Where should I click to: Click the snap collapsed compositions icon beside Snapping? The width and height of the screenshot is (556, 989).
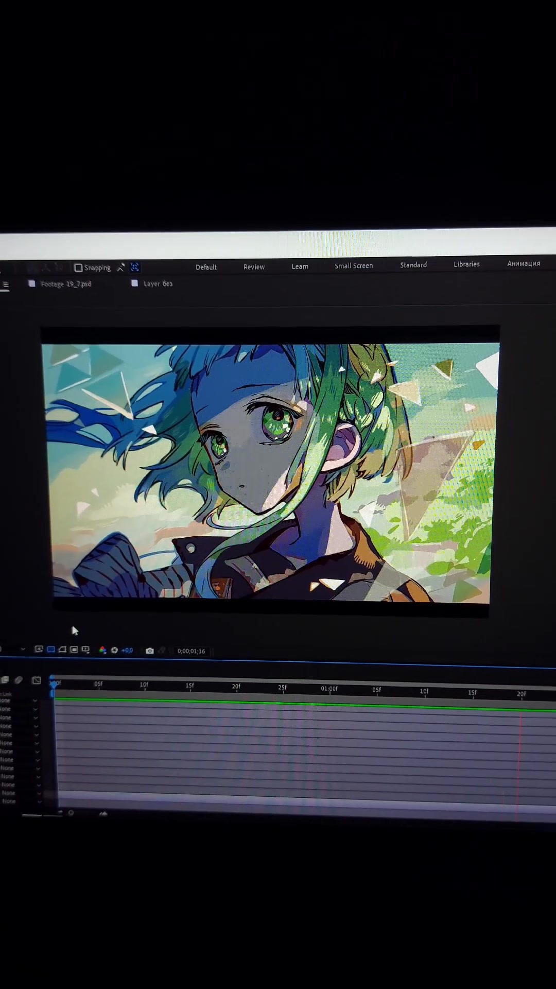click(x=121, y=267)
